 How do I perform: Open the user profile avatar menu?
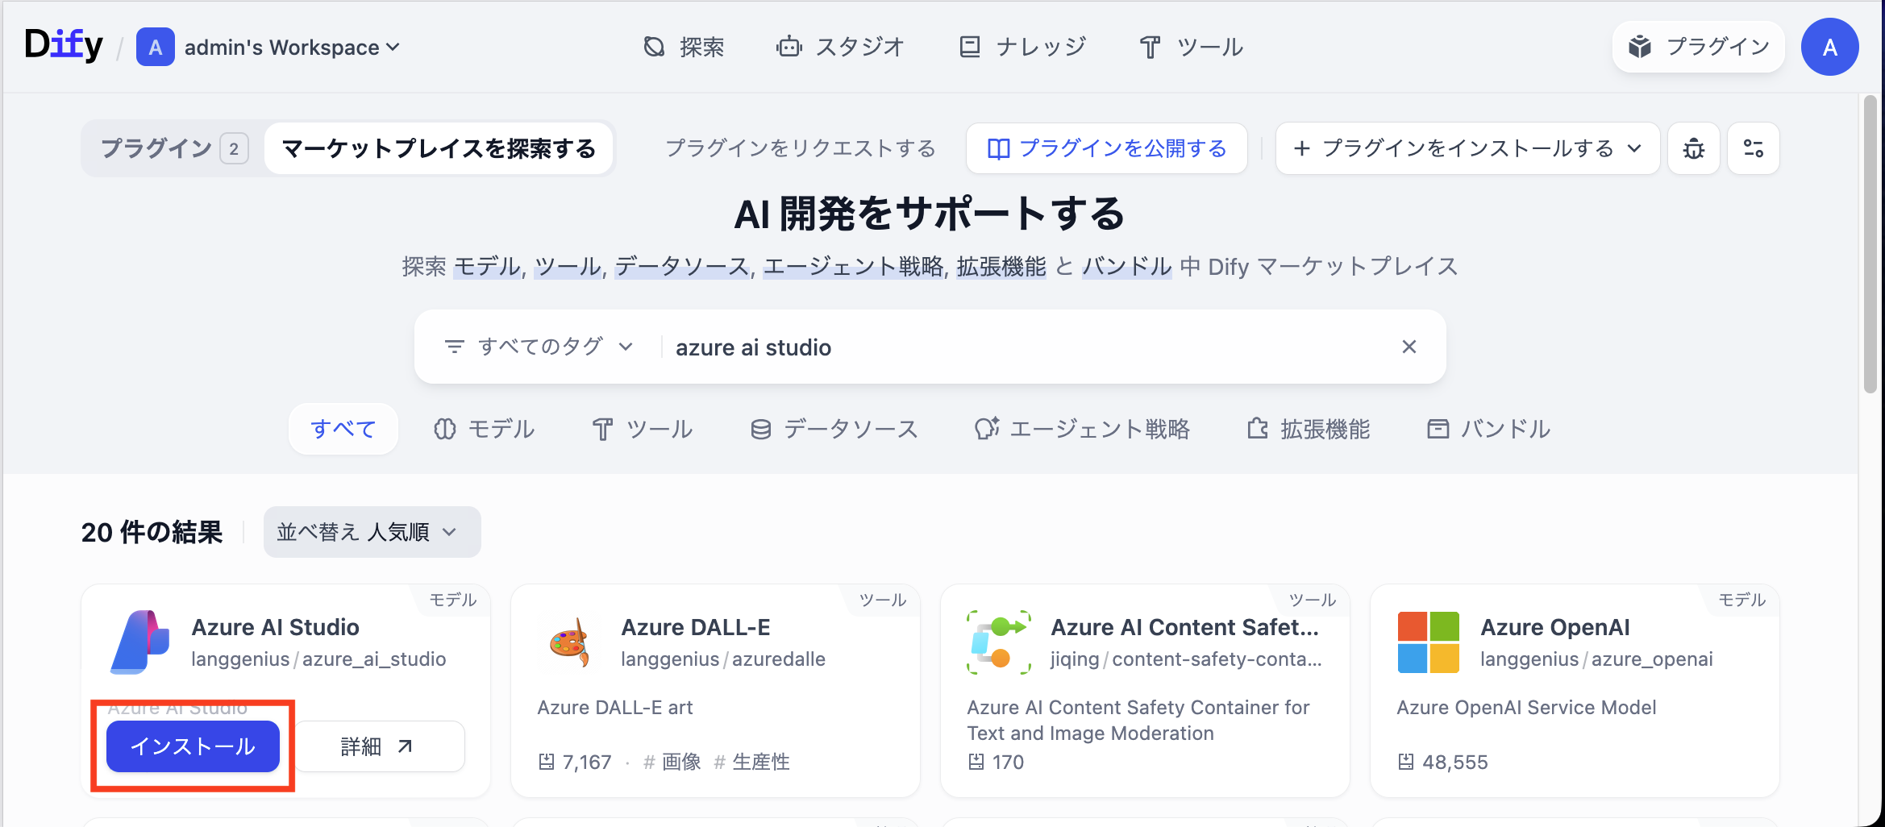click(x=1830, y=47)
